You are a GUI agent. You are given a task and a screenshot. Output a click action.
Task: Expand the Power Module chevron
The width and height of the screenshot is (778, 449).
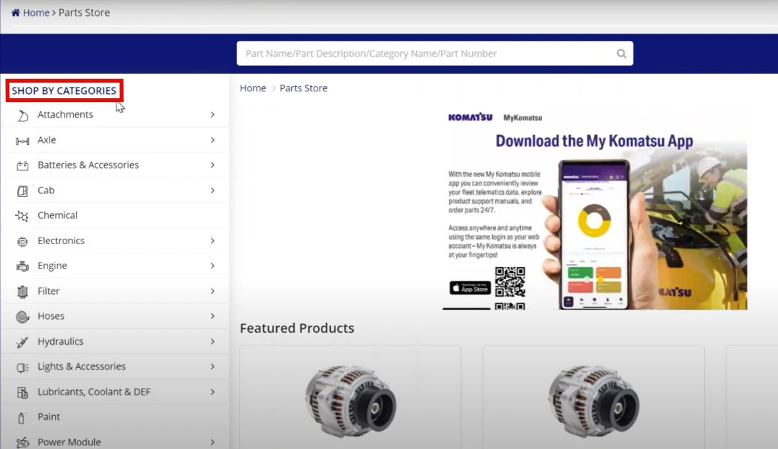[213, 442]
